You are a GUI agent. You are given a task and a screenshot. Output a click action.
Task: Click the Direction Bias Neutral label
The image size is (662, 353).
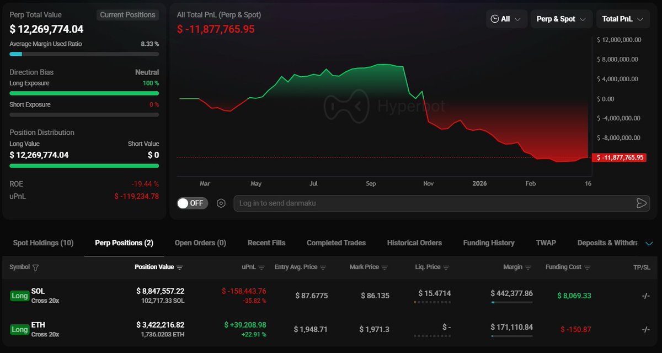pyautogui.click(x=147, y=72)
